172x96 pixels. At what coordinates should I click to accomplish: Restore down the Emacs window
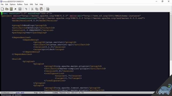[x=162, y=1]
